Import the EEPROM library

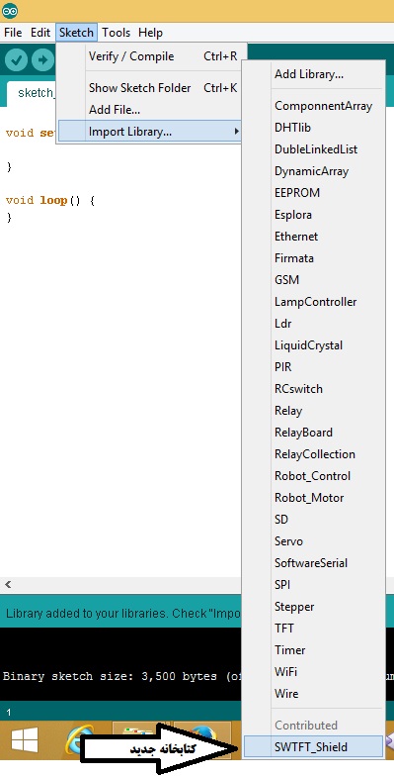[x=313, y=193]
